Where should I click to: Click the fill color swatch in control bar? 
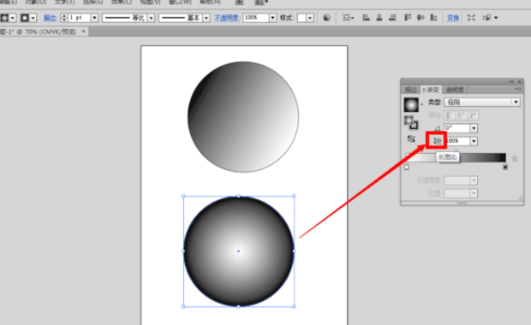(4, 18)
